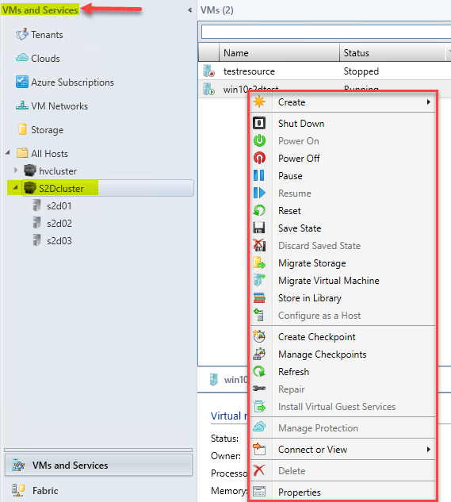Screen dimensions: 451x502
Task: Click the Shut Down icon
Action: click(x=259, y=123)
